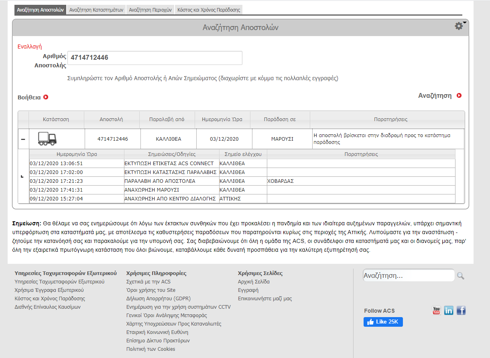Click the shipment number input field
This screenshot has height=358, width=490.
[155, 58]
